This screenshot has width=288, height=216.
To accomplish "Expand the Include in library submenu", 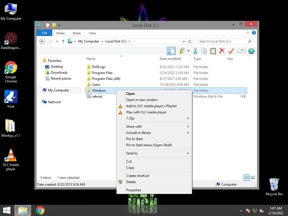I will click(154, 133).
